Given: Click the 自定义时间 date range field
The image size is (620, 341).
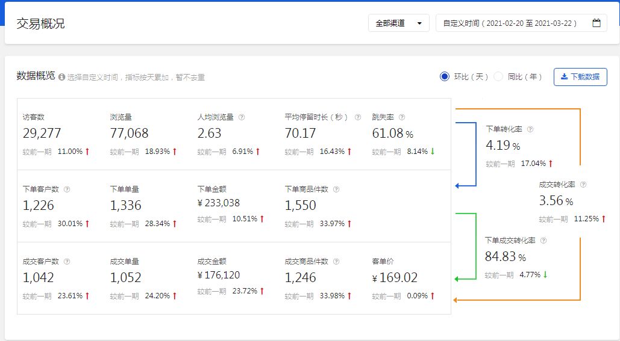Looking at the screenshot, I should point(521,23).
